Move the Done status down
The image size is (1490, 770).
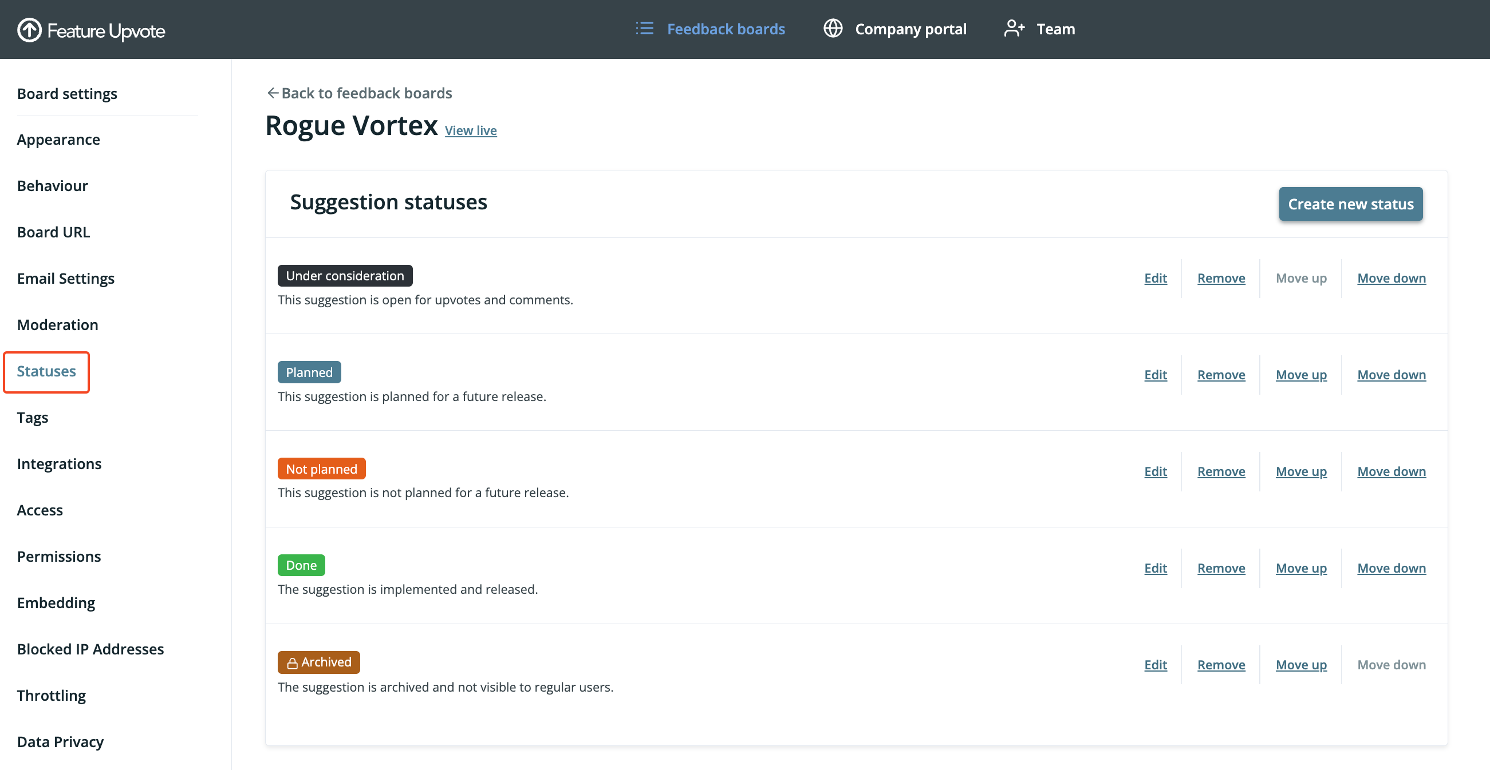[x=1391, y=568]
